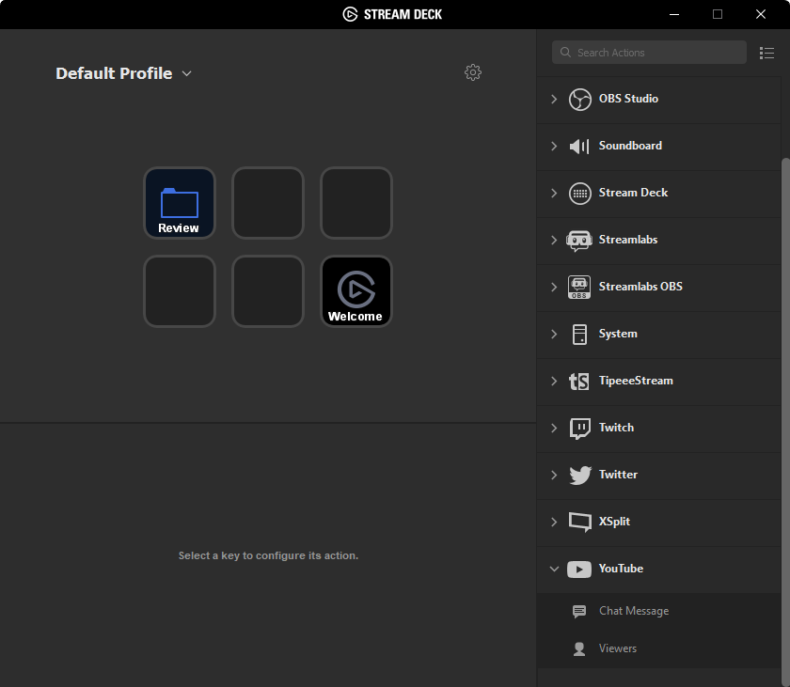Expand the Soundboard category

pyautogui.click(x=554, y=146)
